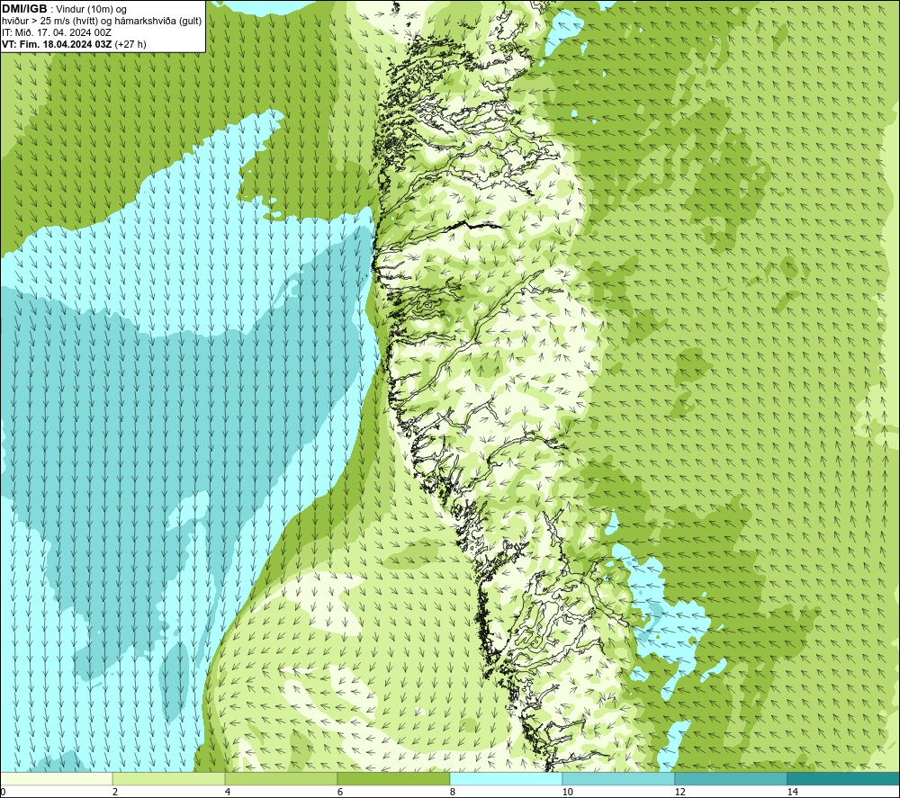Click the legend label '4'
The image size is (900, 798).
(x=228, y=793)
